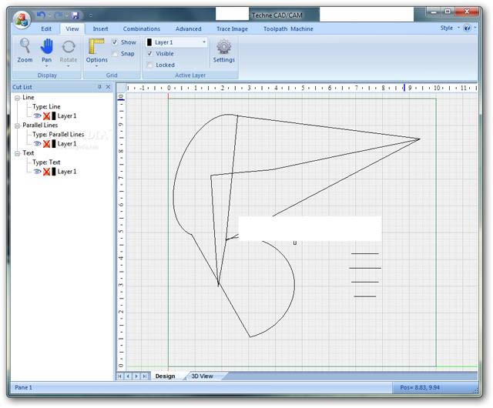
Task: Click the Save icon in quick access toolbar
Action: click(75, 15)
